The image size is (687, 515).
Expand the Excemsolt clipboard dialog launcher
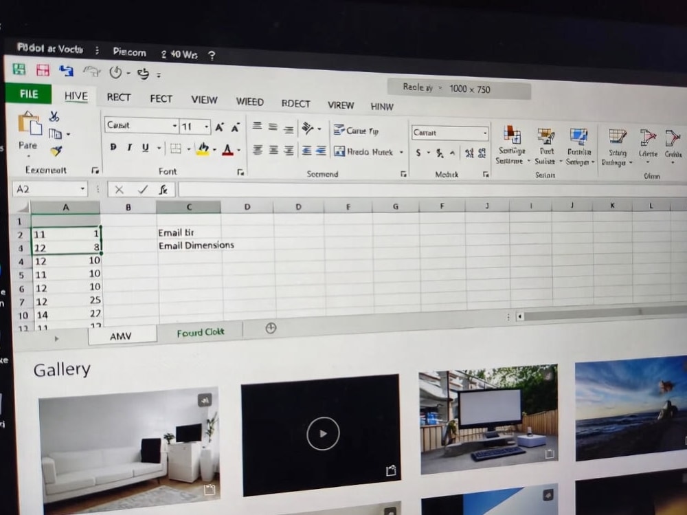(95, 171)
